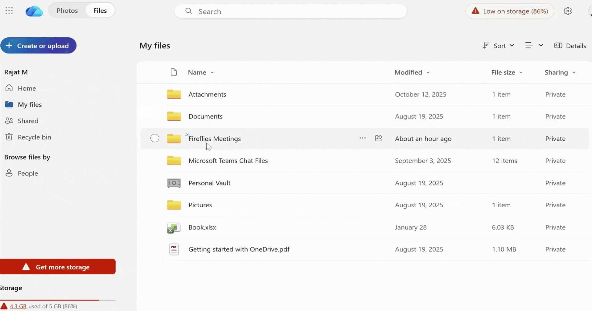592x311 pixels.
Task: Open settings gear icon
Action: click(x=568, y=11)
